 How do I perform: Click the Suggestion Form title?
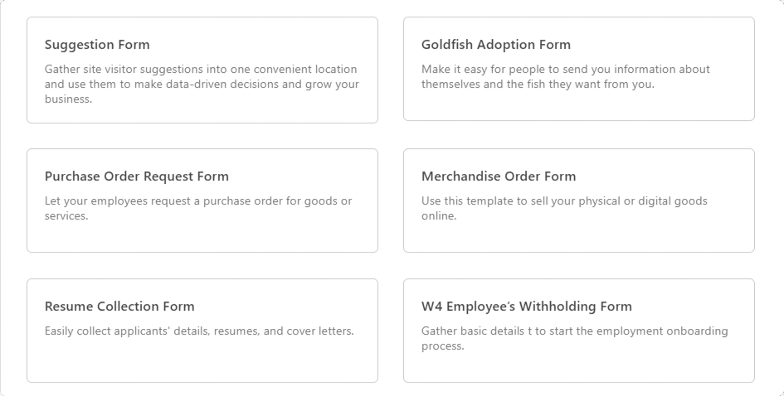pos(97,45)
